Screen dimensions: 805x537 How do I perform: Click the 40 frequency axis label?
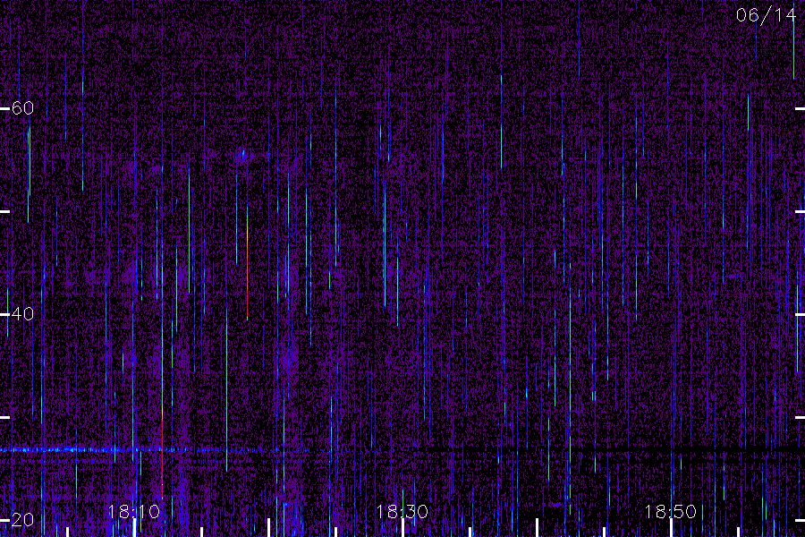tap(22, 314)
